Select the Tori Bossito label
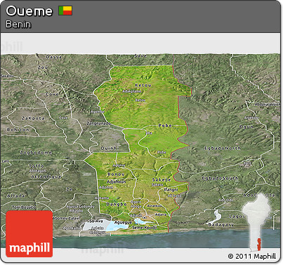Image resolution: width=283 pixels, height=265 pixels. pos(24,207)
